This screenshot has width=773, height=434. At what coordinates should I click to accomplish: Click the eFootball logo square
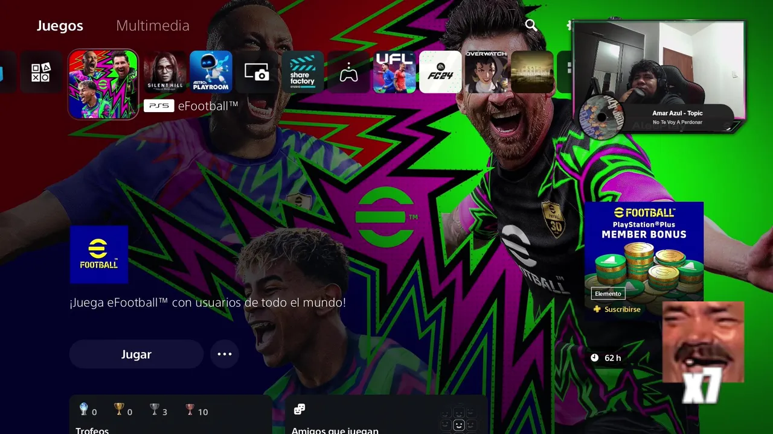point(99,254)
